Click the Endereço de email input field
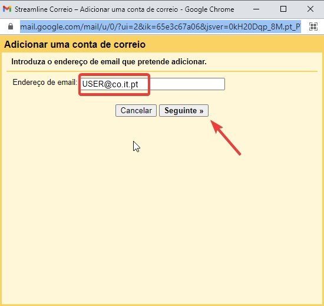The height and width of the screenshot is (306, 324). click(153, 84)
